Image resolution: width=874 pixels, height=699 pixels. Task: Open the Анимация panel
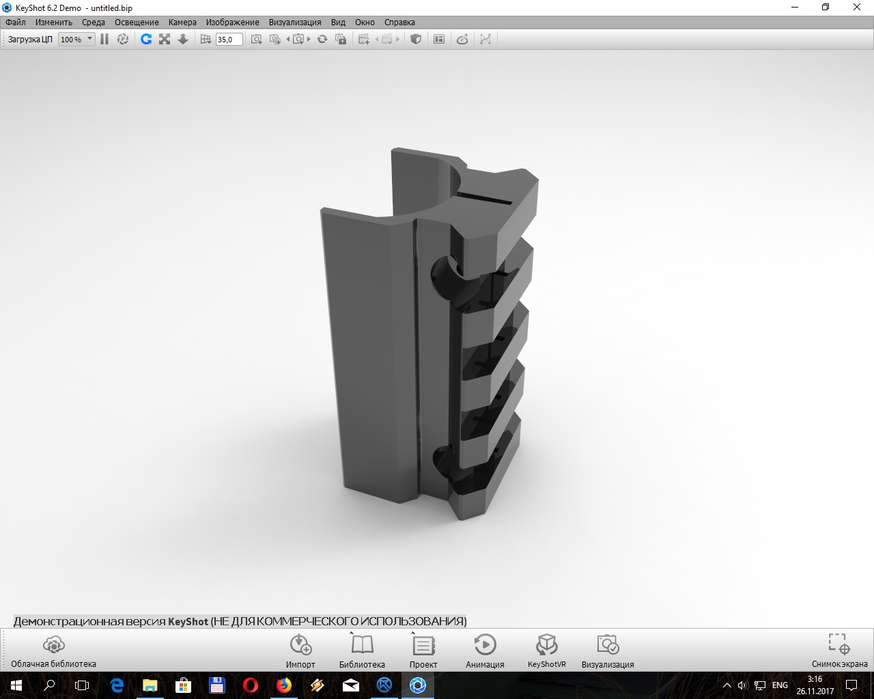485,651
